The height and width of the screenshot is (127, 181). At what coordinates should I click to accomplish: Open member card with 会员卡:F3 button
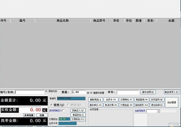111,100
